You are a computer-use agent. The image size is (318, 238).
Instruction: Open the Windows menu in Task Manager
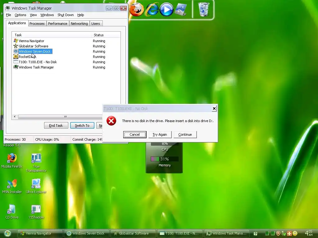[x=47, y=15]
